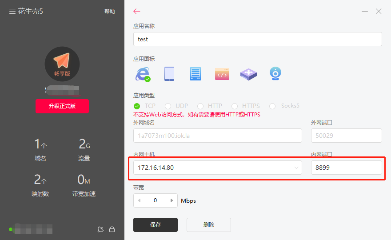Click the lock icon in the sidebar footer
The width and height of the screenshot is (391, 240).
pos(112,229)
